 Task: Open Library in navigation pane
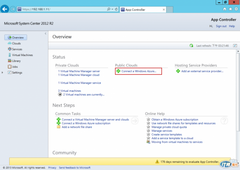[x=16, y=61]
